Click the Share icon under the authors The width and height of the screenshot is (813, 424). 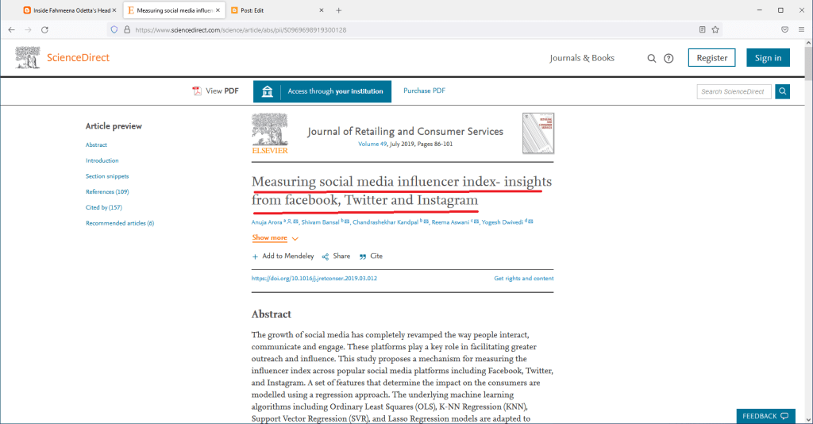tap(326, 256)
